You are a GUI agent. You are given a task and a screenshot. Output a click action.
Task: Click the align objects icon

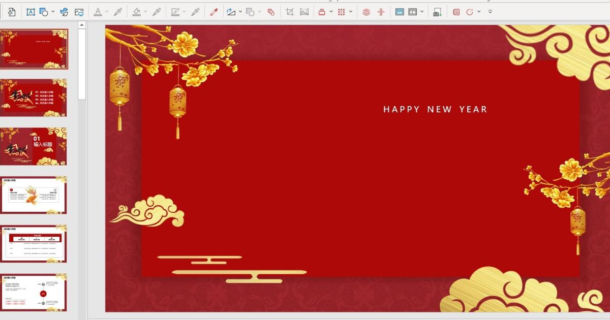coord(381,11)
